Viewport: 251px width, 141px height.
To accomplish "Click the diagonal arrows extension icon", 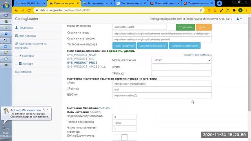I will pos(222,10).
